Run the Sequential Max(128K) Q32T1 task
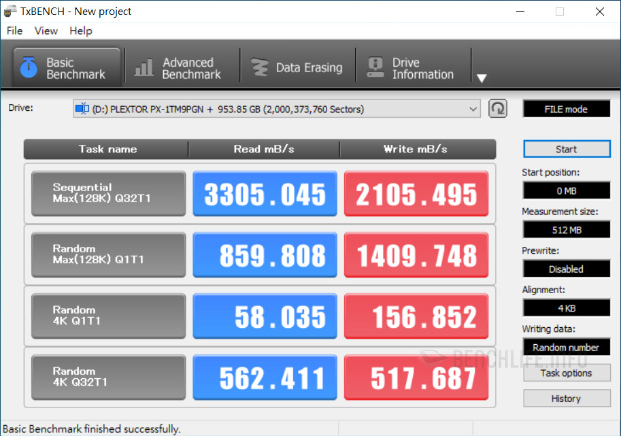Viewport: 621px width, 436px height. pos(108,194)
